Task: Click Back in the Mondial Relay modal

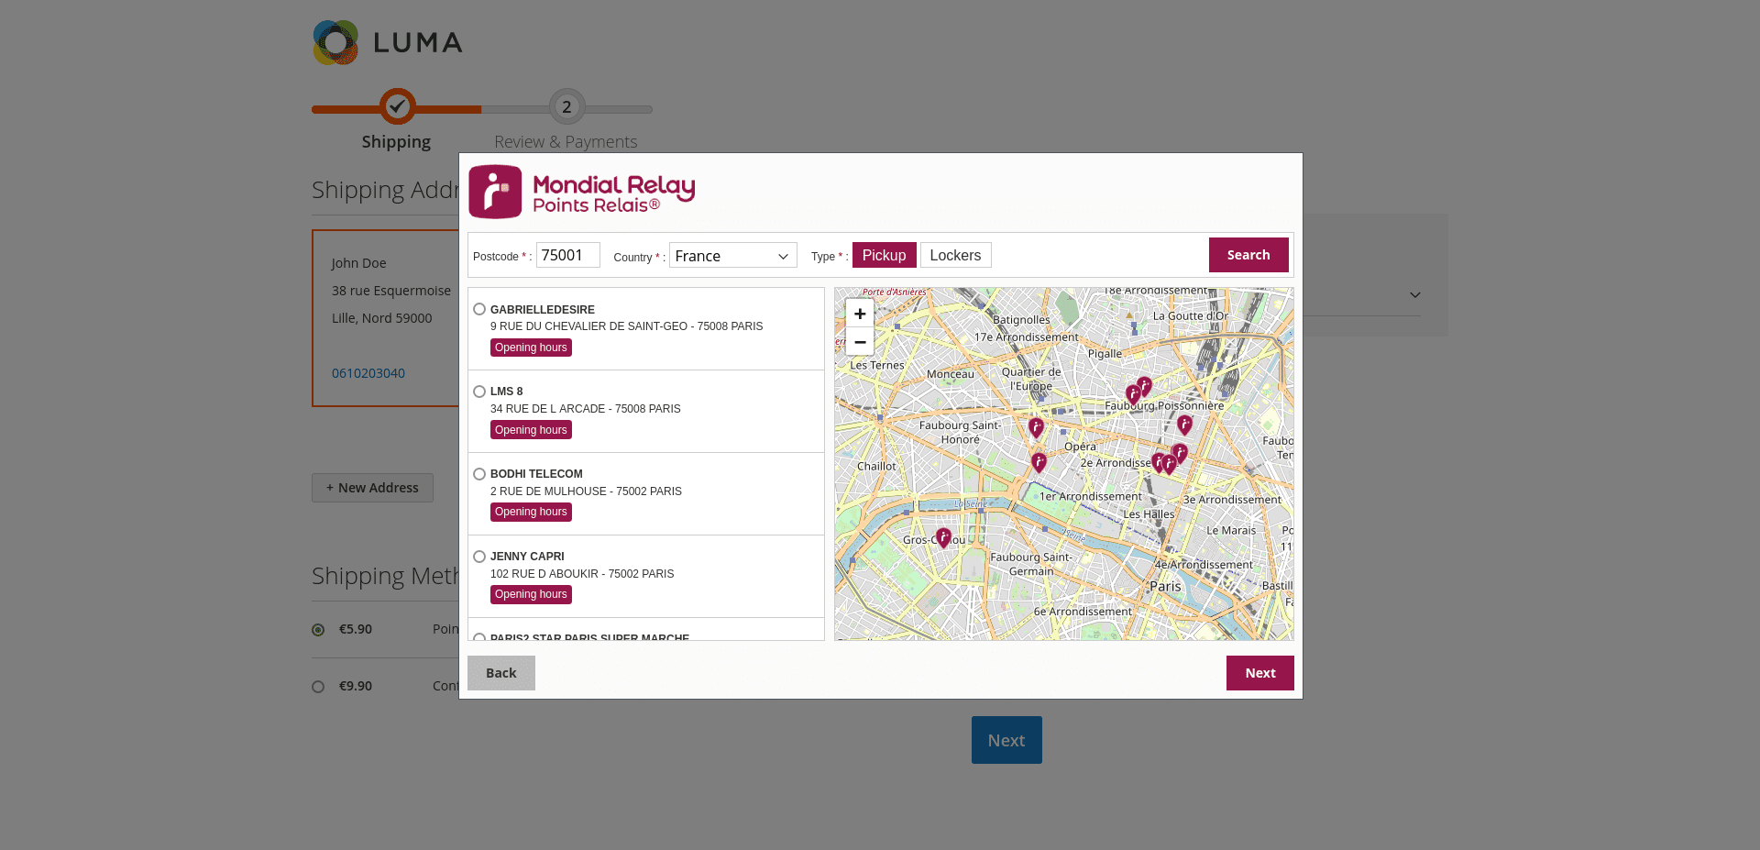Action: [x=500, y=672]
